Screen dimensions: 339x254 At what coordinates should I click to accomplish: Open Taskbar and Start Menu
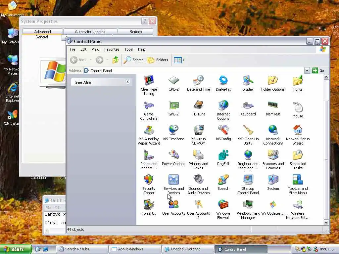coord(298,185)
